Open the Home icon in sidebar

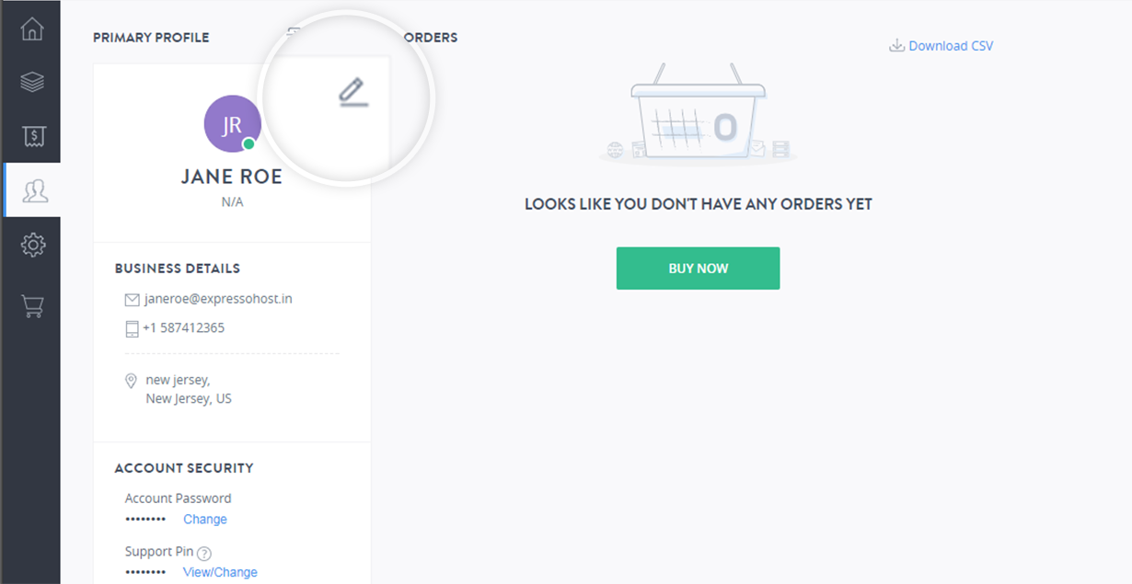pyautogui.click(x=32, y=29)
